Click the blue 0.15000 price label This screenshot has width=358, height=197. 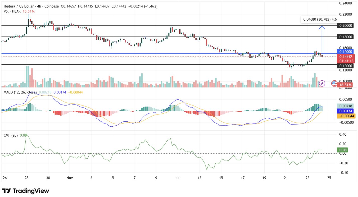tap(345, 51)
